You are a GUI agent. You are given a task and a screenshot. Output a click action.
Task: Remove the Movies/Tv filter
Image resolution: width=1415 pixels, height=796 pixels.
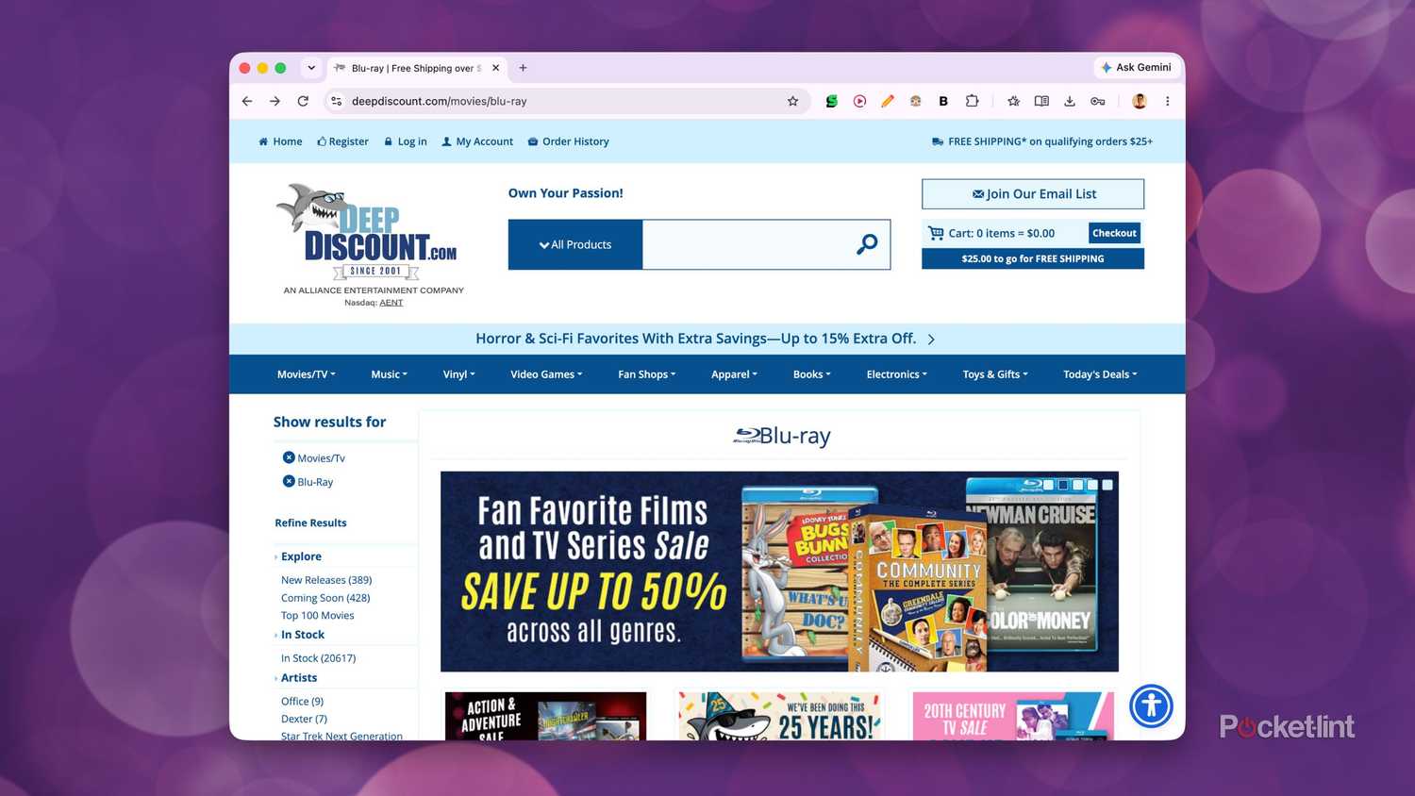coord(289,457)
